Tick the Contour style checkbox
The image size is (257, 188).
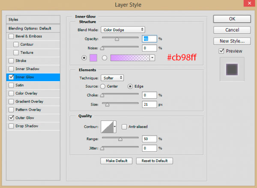16,44
